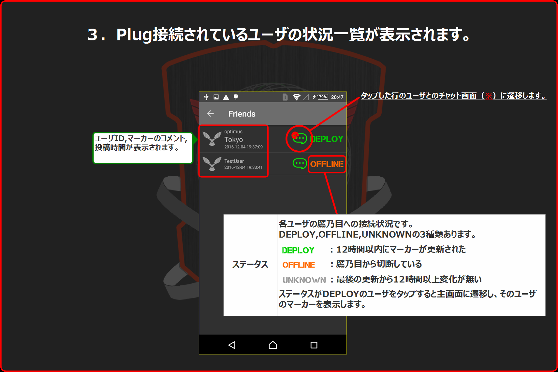Click the gray UNKNOWN label in legend
The image size is (558, 372).
304,280
